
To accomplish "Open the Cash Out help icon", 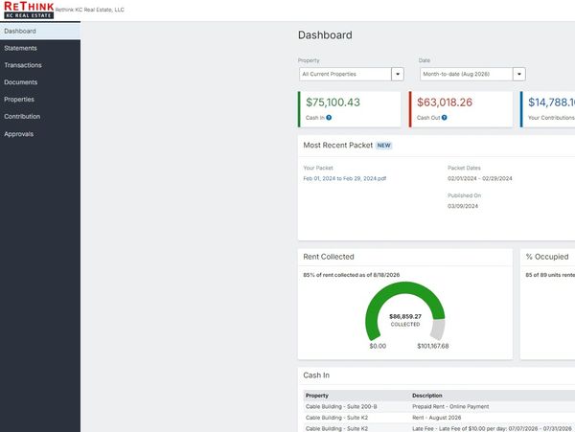I will point(445,118).
